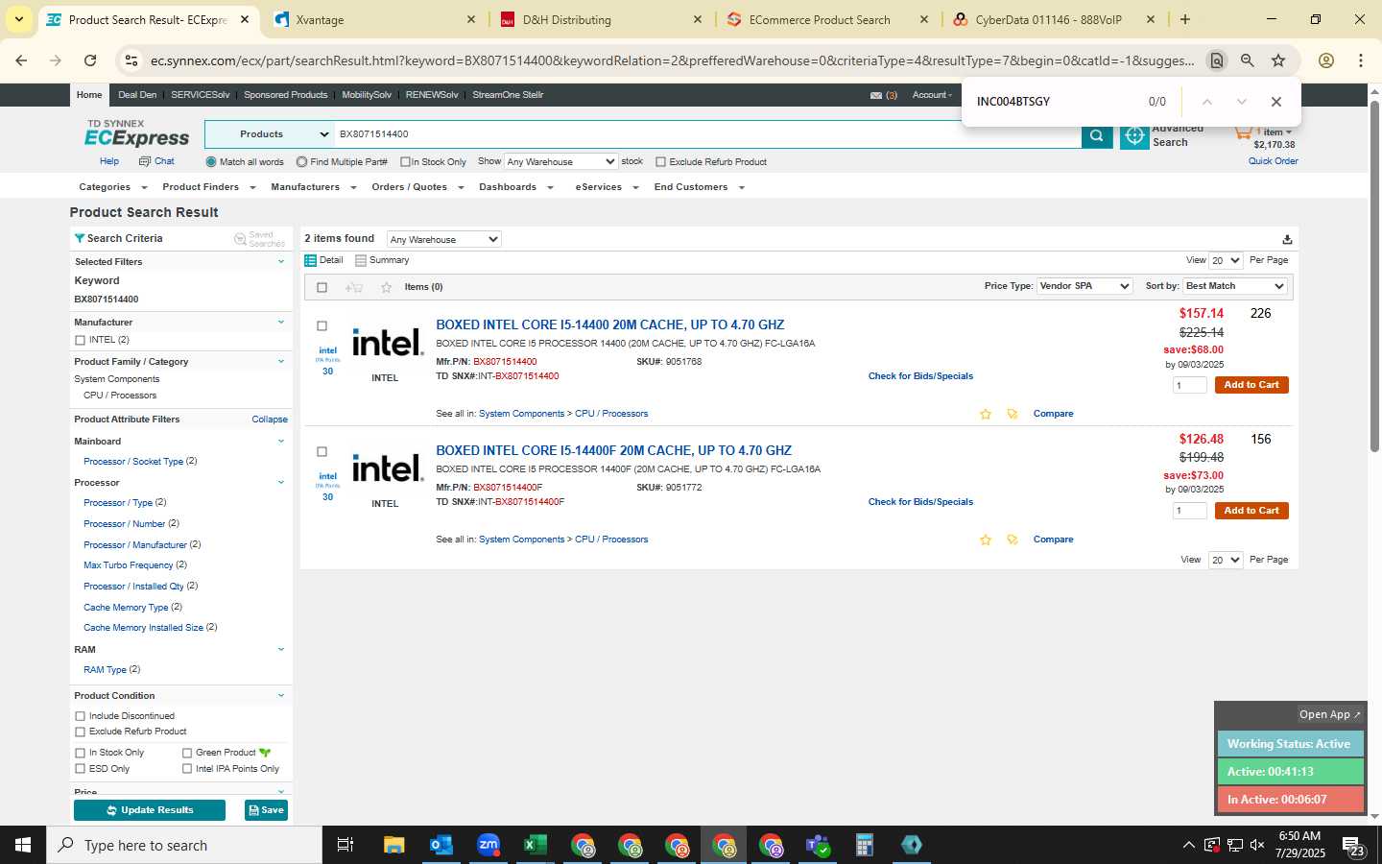
Task: Click Quick Order link
Action: 1273,161
